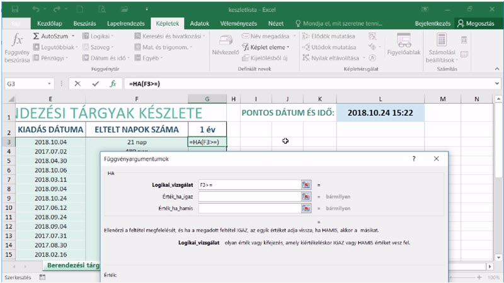Confirm formula with the checkmark icon
Viewport: 504px width, 283px height.
(x=96, y=84)
